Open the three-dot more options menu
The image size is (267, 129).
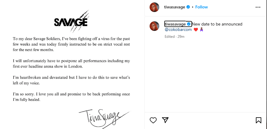click(258, 7)
